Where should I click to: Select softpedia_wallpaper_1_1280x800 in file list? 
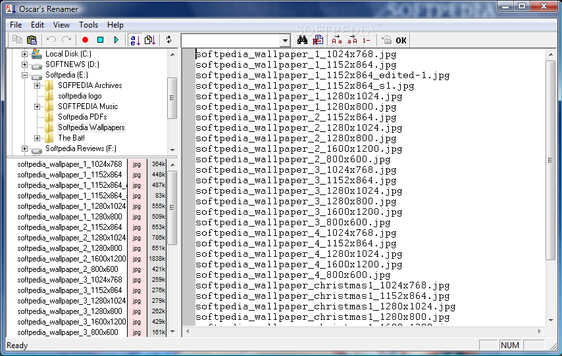click(x=70, y=217)
